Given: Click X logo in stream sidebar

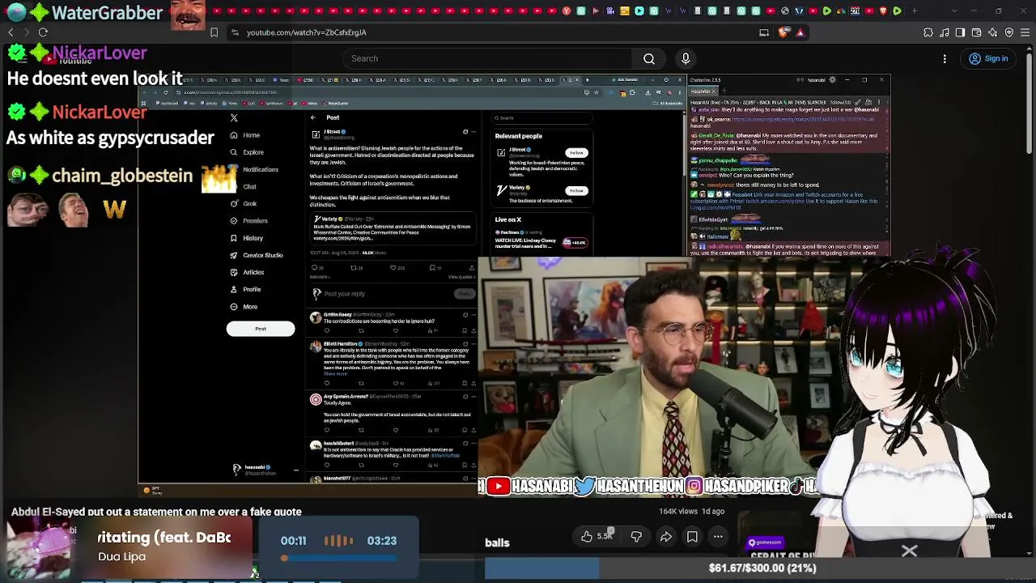Looking at the screenshot, I should [234, 118].
